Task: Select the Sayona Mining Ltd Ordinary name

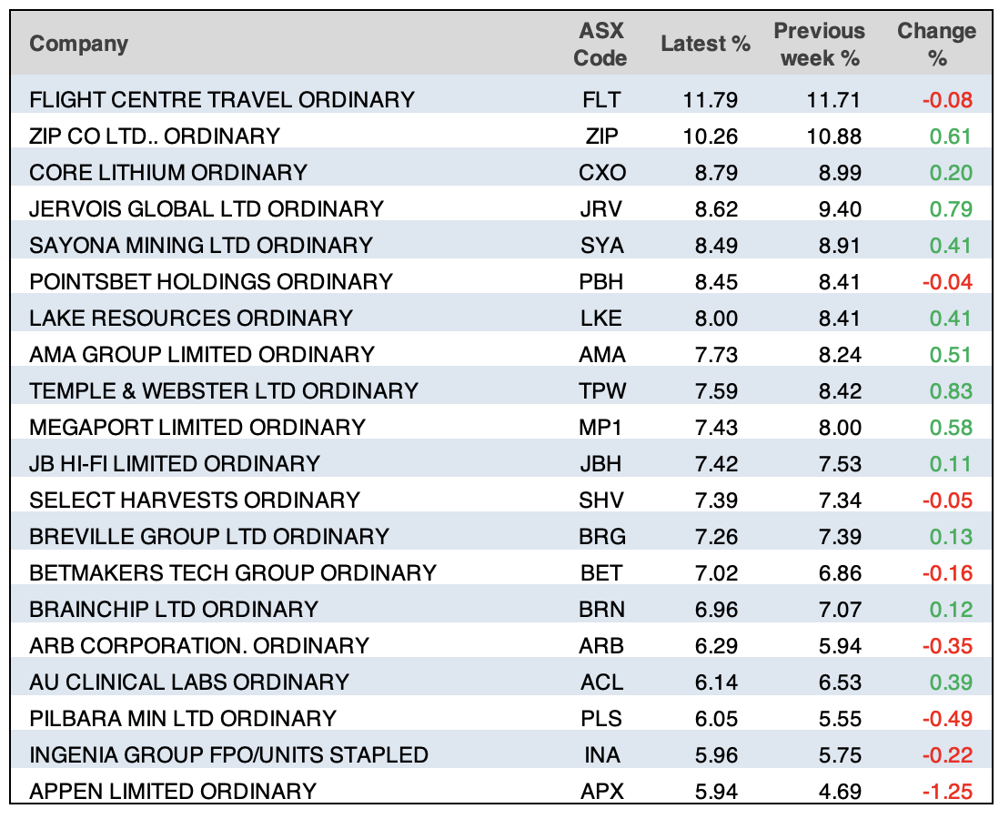Action: [x=201, y=246]
